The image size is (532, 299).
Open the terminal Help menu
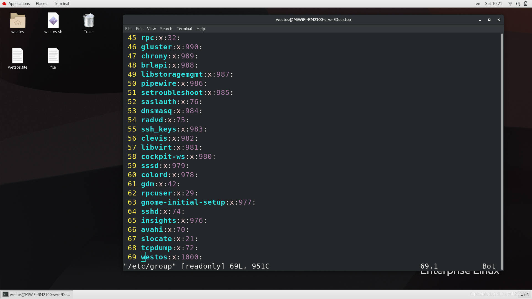tap(201, 29)
